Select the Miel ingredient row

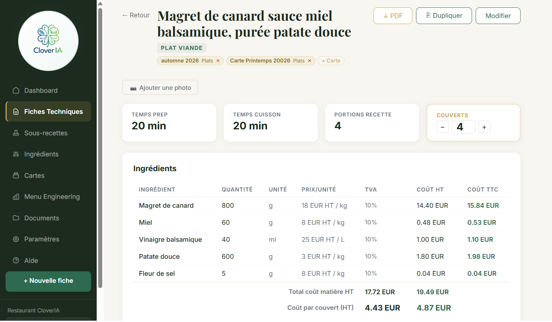(321, 223)
